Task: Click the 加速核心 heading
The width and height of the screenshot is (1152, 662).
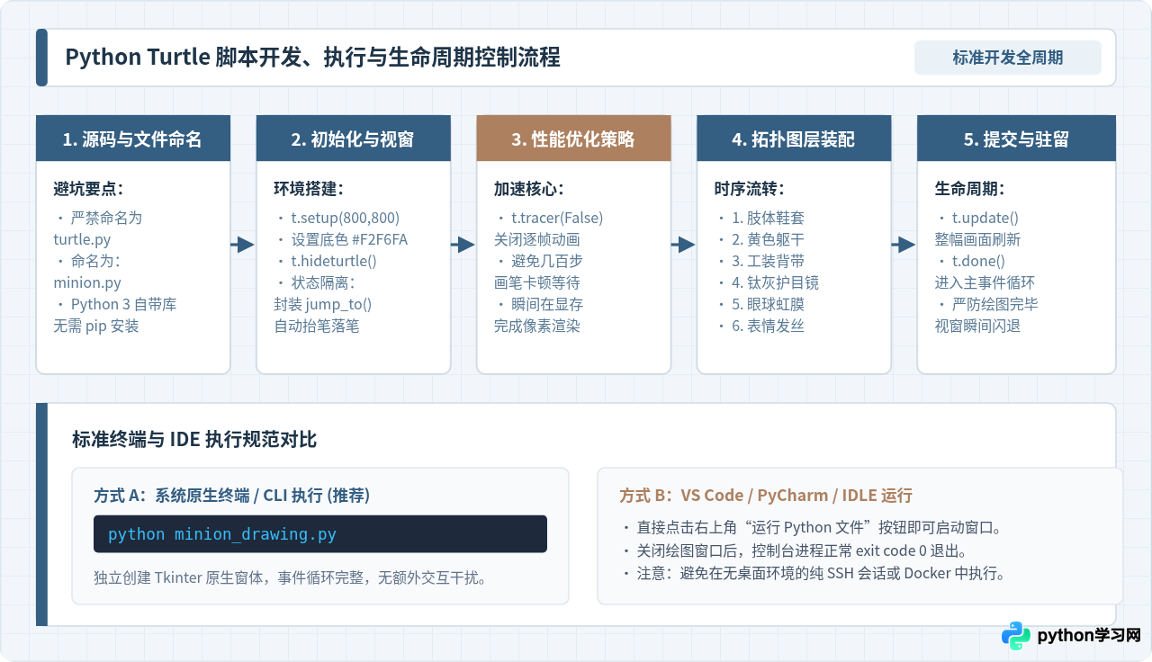Action: (x=530, y=189)
